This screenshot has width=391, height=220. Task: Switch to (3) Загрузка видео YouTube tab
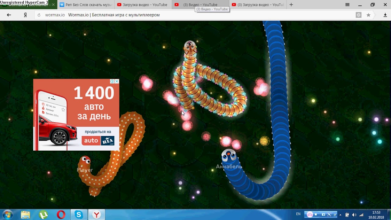(x=258, y=5)
